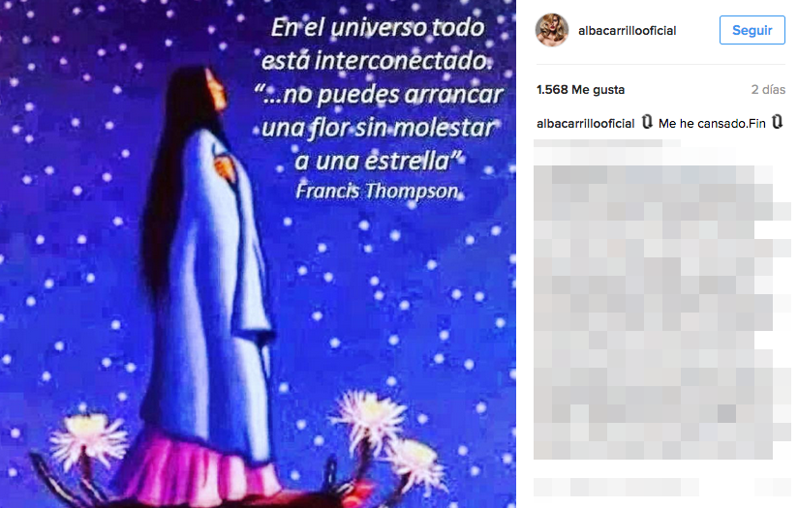The height and width of the screenshot is (508, 798).
Task: Click the orange emblem on the robe
Action: pos(226,167)
